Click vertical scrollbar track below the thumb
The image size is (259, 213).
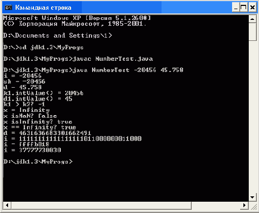(253, 117)
